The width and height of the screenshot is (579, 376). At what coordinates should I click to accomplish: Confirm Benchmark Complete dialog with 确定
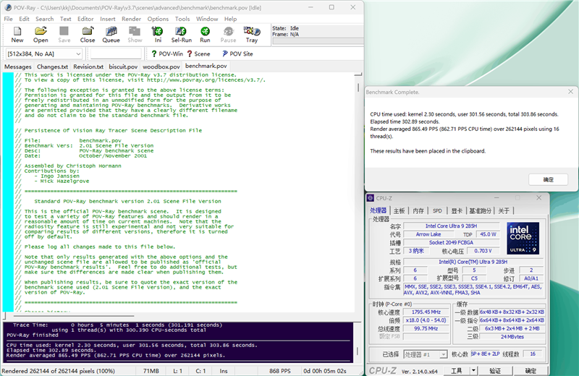tap(549, 180)
